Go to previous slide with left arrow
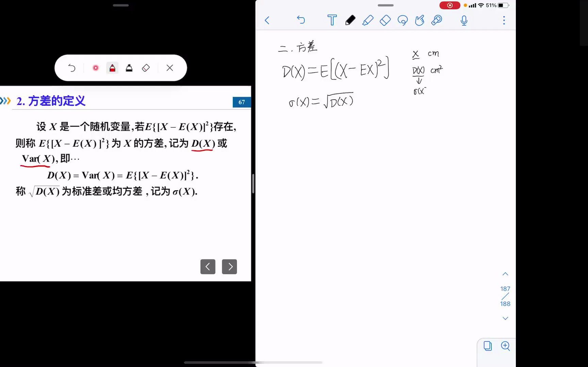588x367 pixels. [208, 267]
